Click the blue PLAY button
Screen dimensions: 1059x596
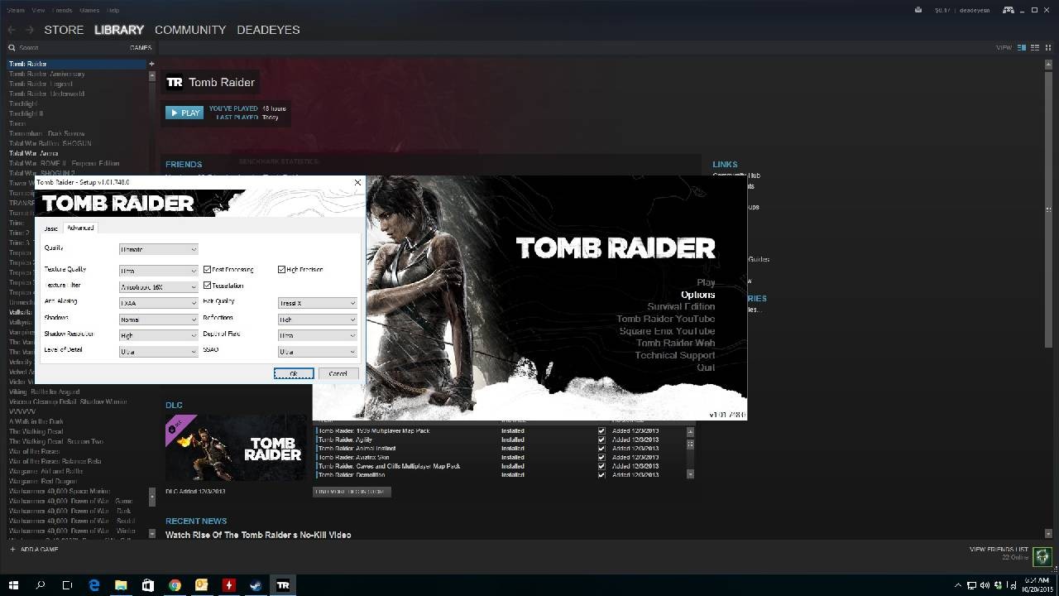[x=184, y=113]
